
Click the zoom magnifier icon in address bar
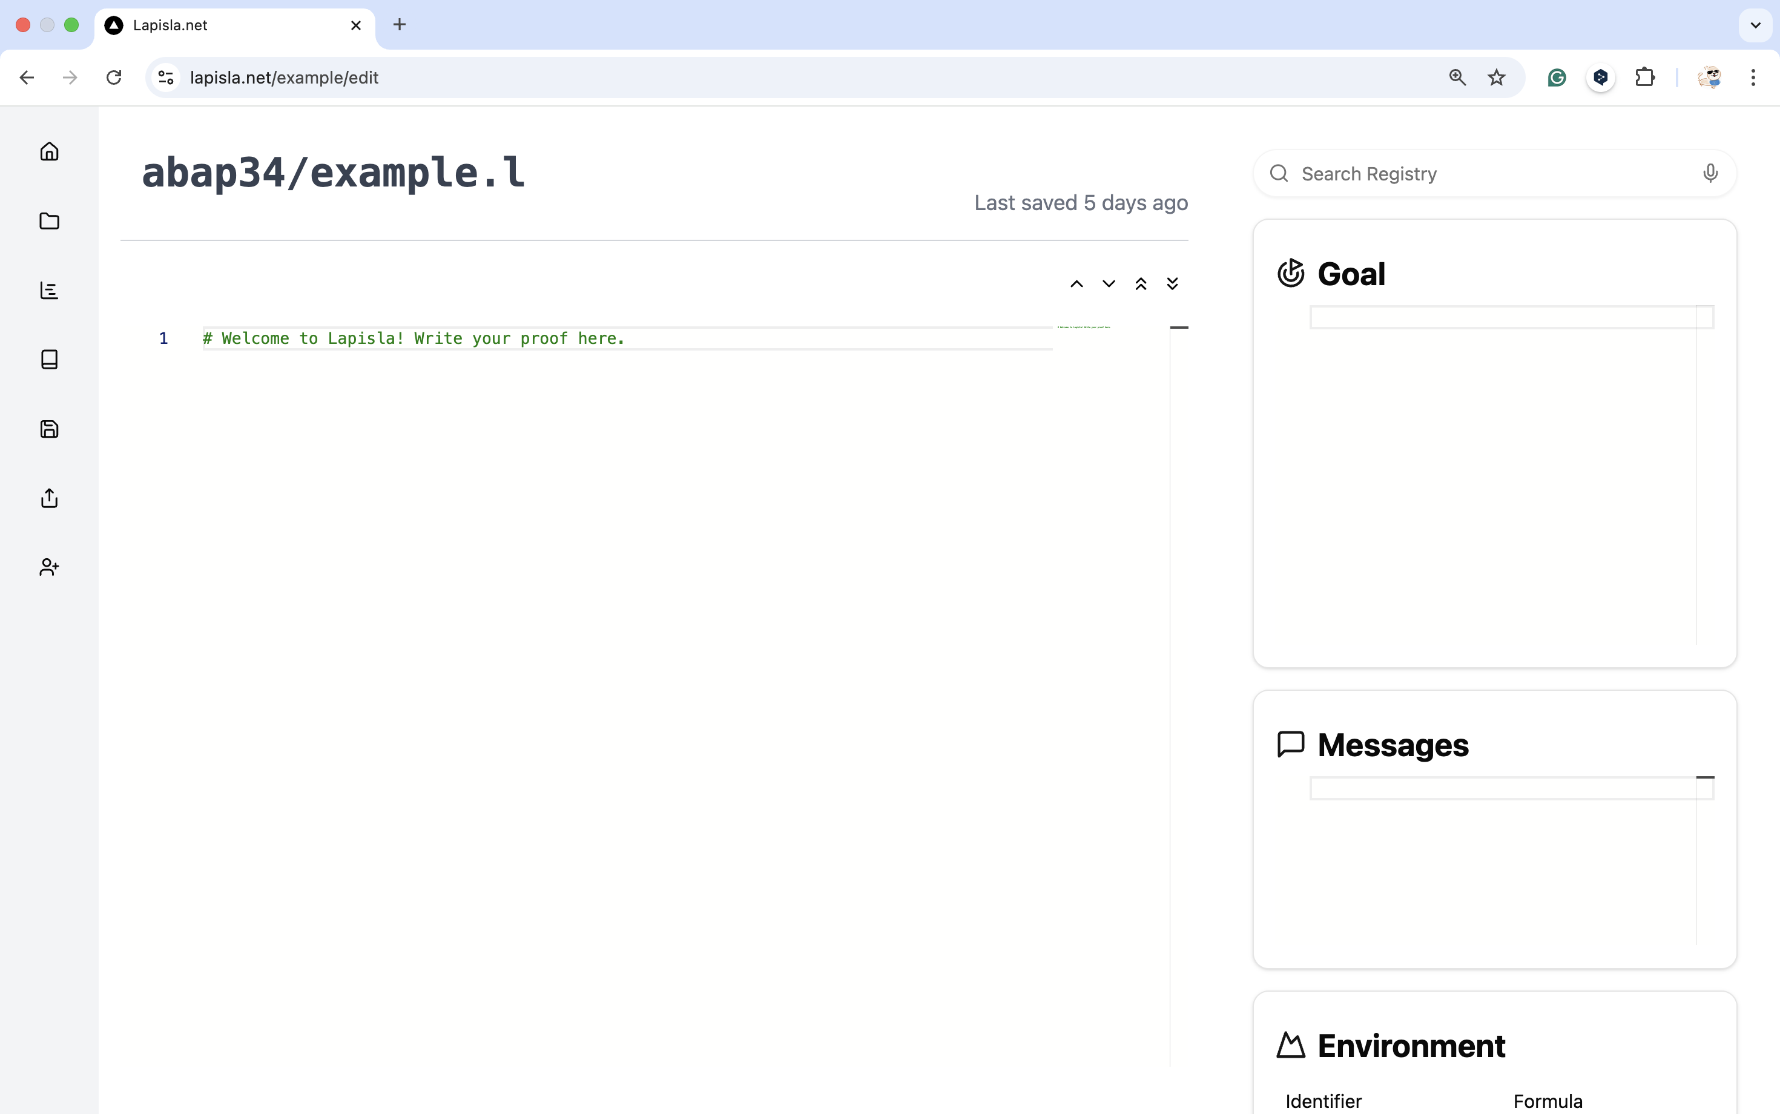tap(1457, 77)
